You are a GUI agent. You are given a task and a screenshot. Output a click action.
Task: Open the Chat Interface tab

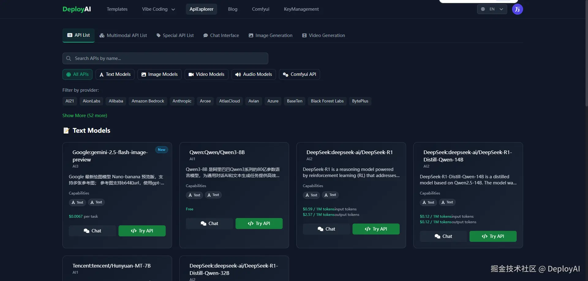(x=221, y=35)
